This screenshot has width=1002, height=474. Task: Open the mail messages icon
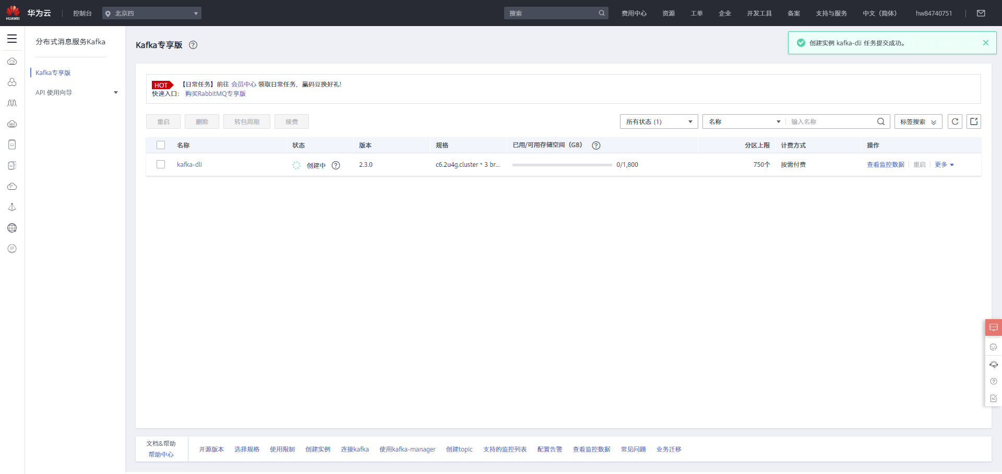pyautogui.click(x=981, y=13)
